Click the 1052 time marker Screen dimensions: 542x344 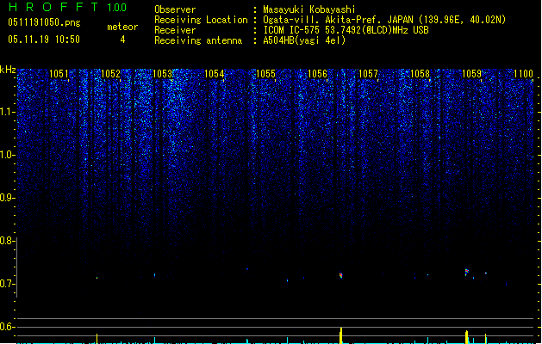110,74
